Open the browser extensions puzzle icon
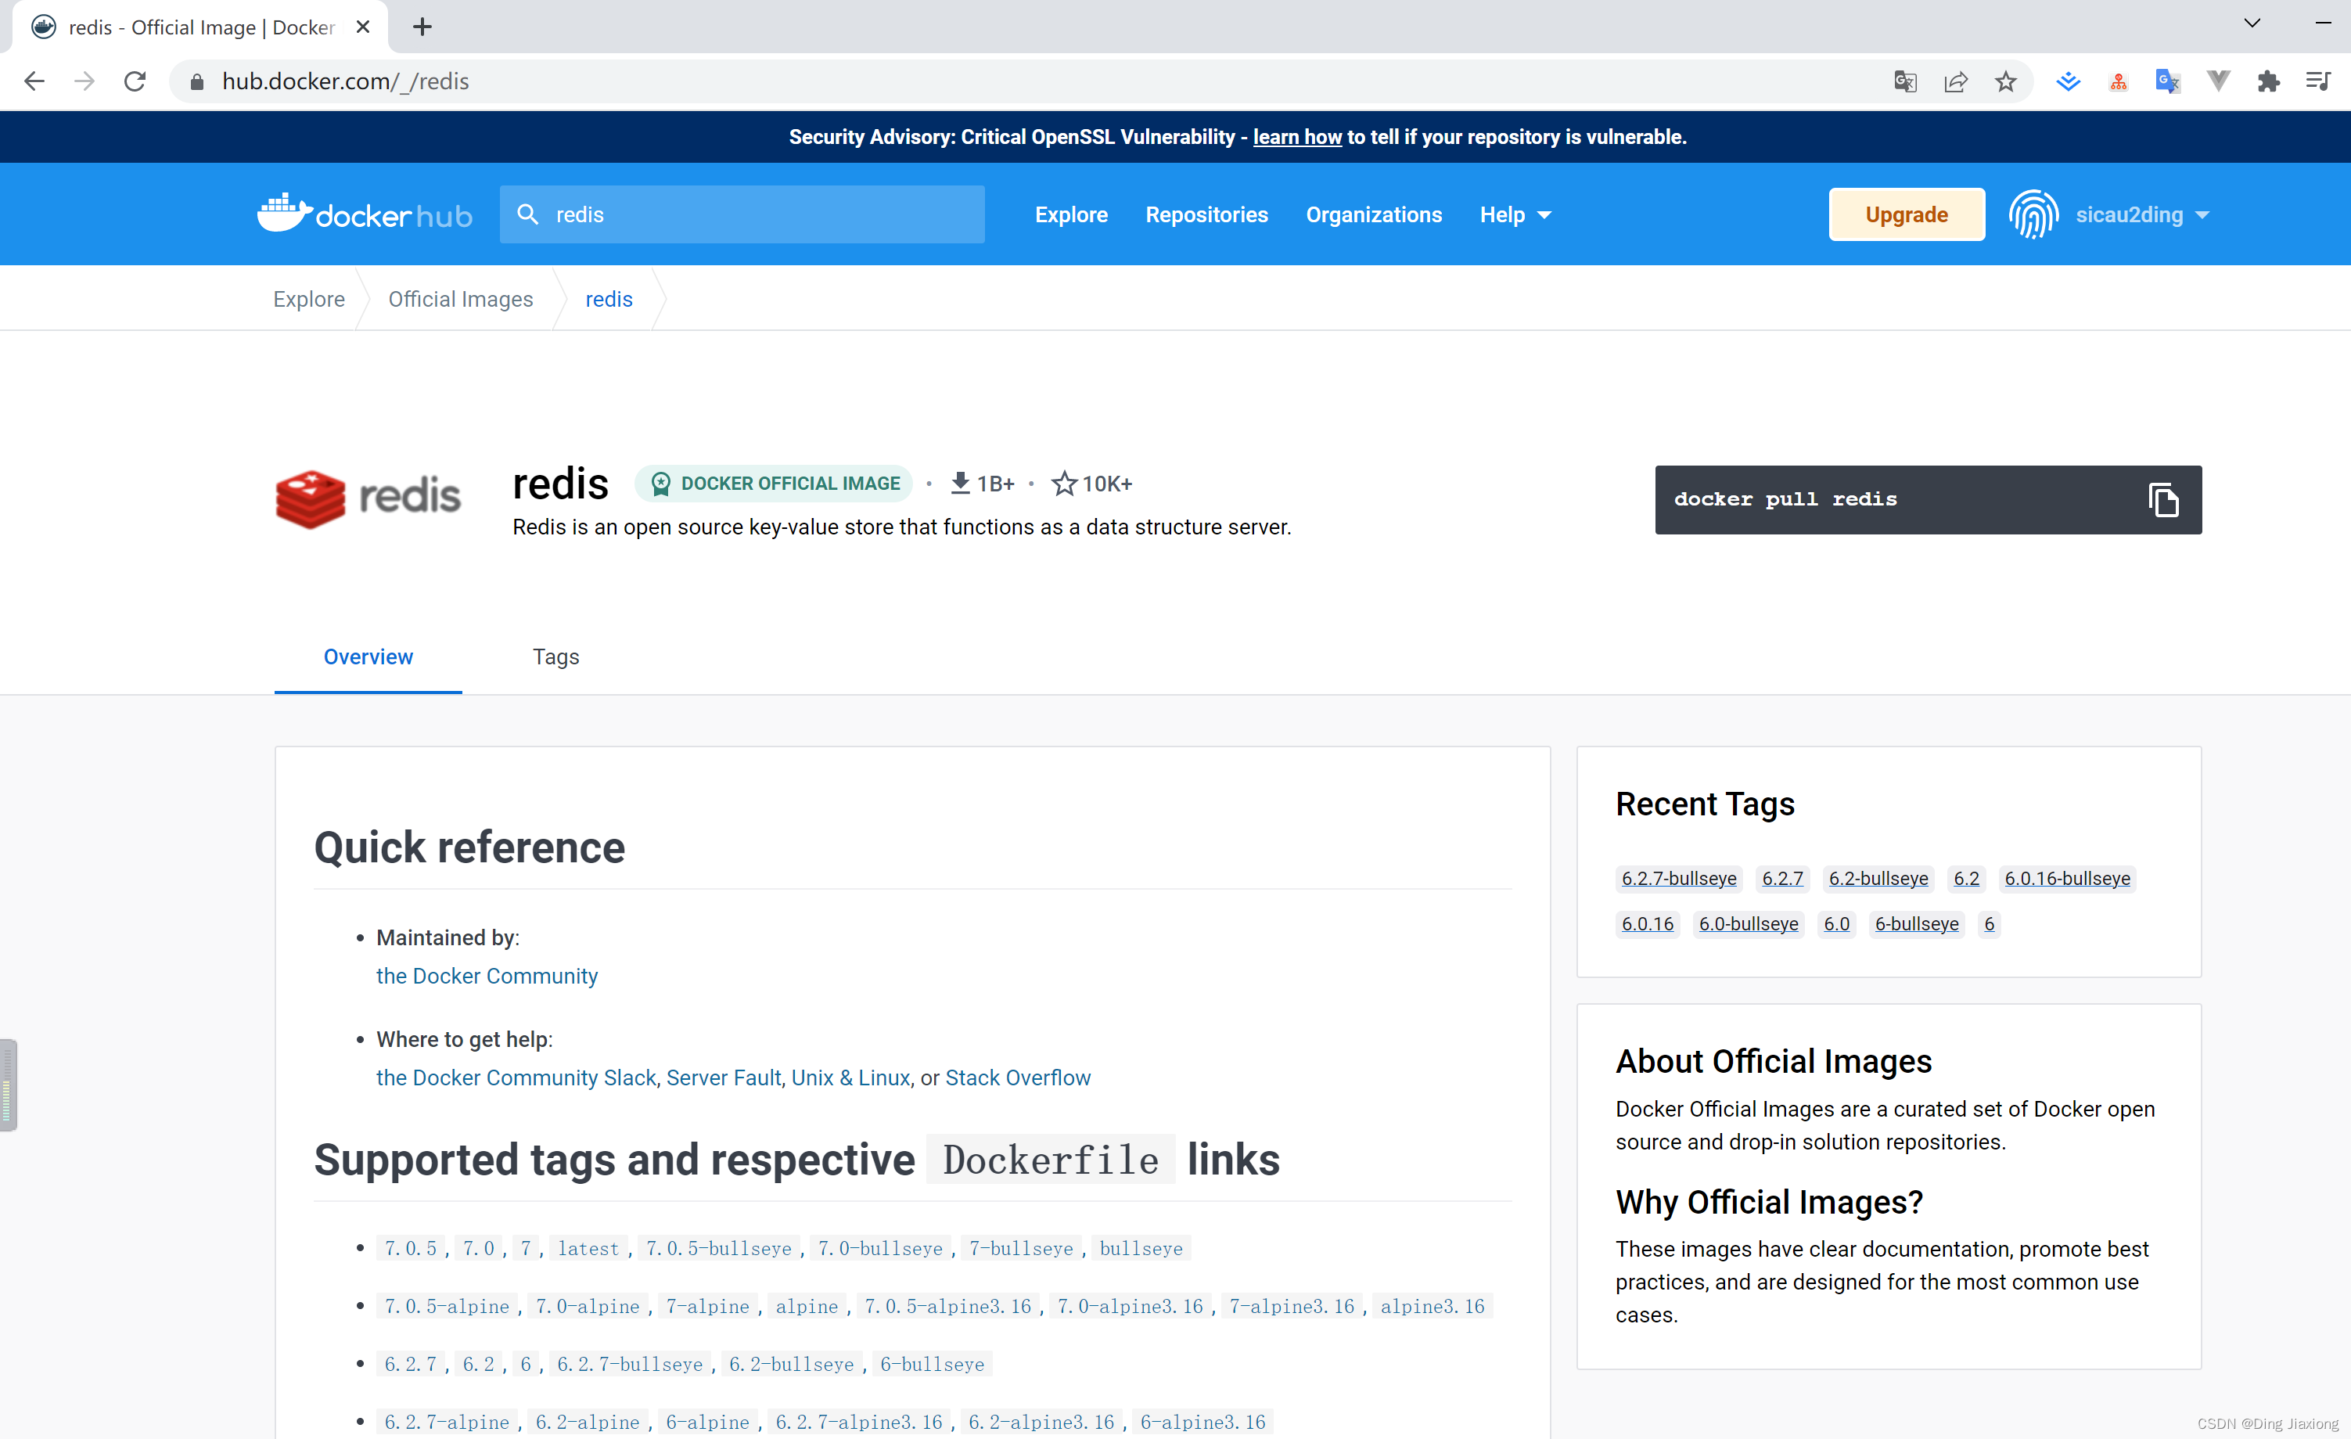Screen dimensions: 2351x1439 coord(2268,82)
